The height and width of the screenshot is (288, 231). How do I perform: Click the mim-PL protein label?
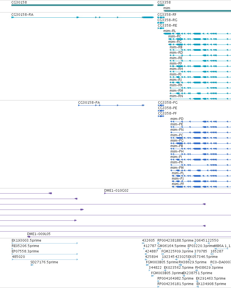(178, 173)
